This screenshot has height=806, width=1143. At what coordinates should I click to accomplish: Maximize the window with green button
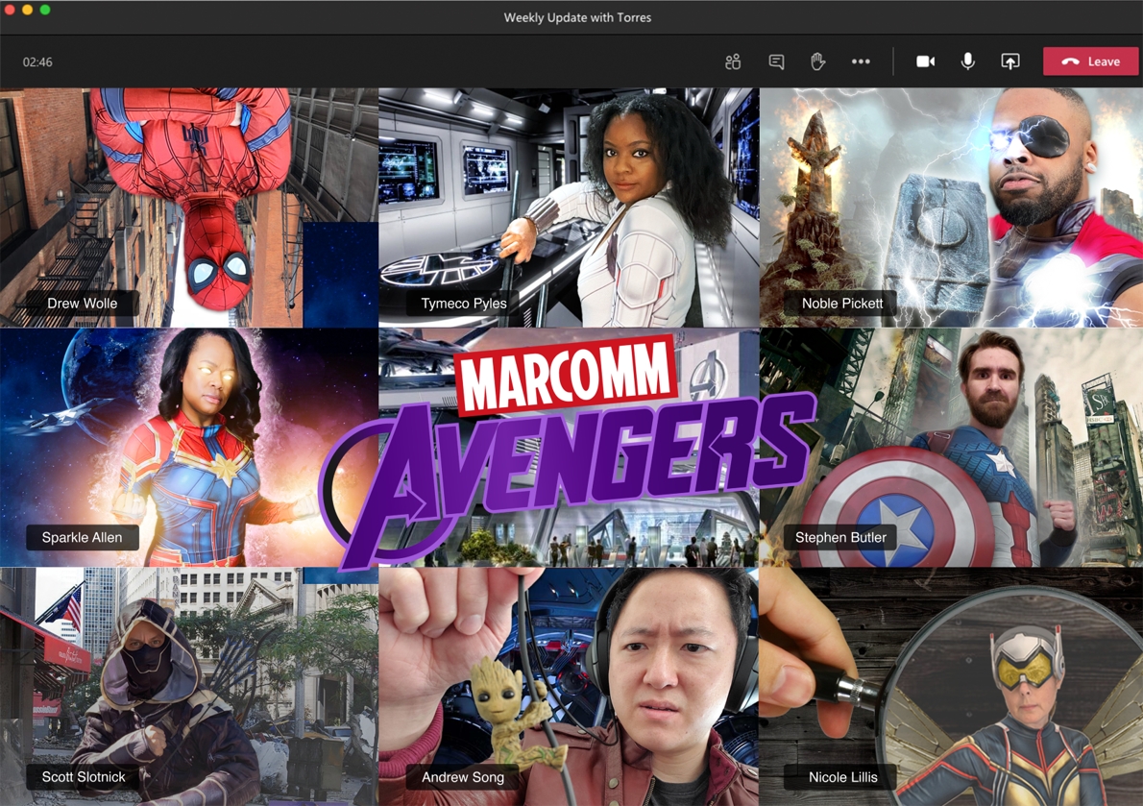(x=45, y=10)
